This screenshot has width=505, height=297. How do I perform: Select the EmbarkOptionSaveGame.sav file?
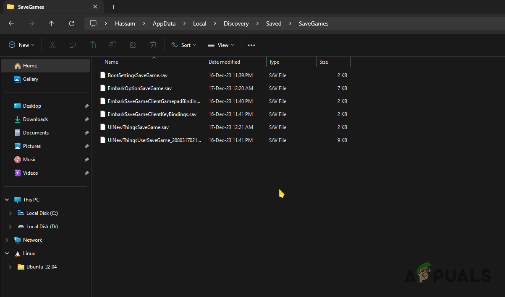tap(140, 88)
